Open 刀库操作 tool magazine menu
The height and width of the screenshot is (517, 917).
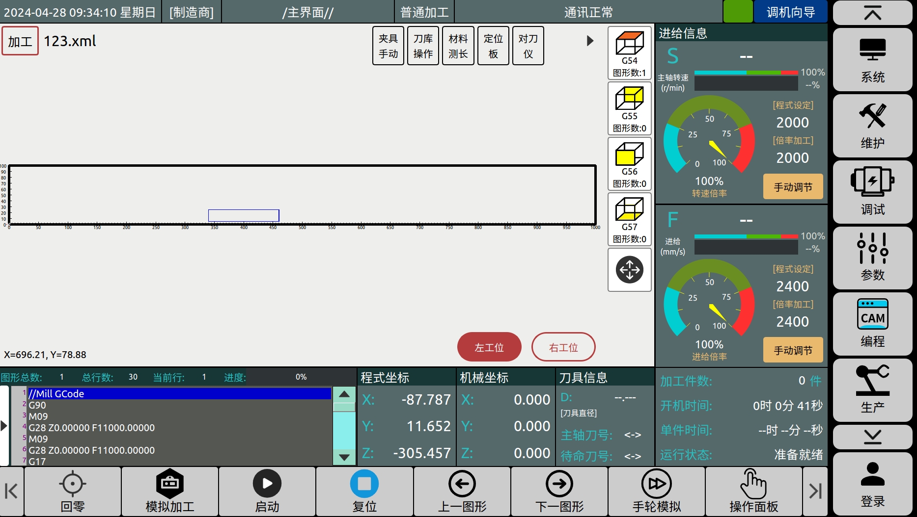[x=423, y=46]
